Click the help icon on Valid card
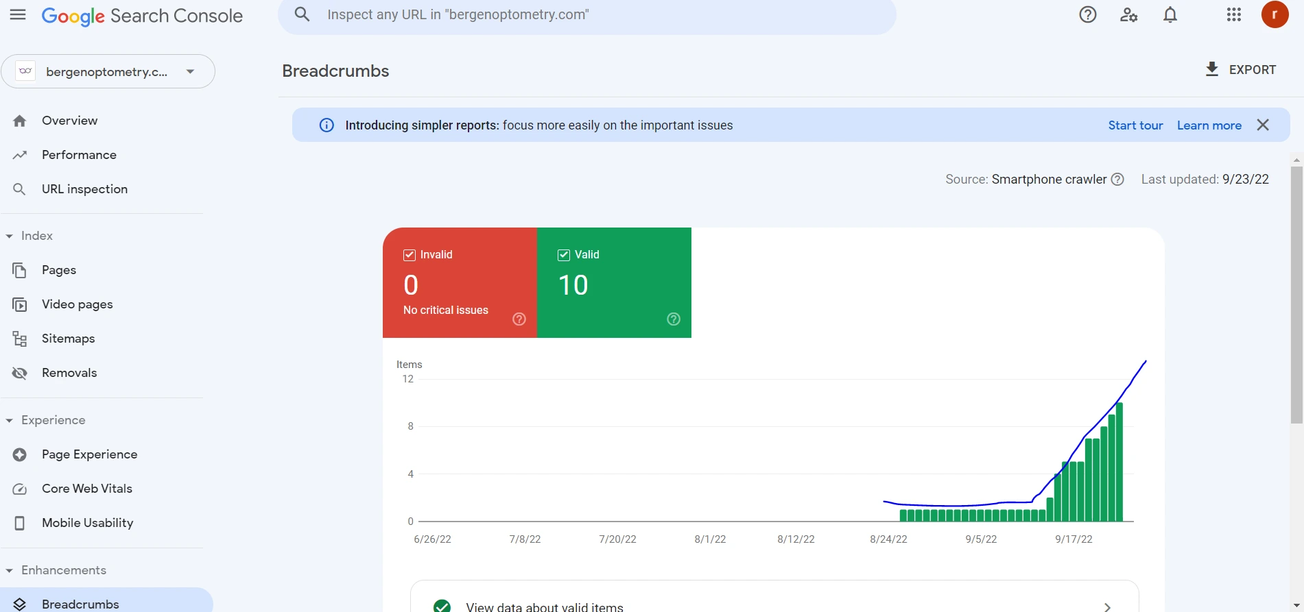The image size is (1304, 612). 674,319
